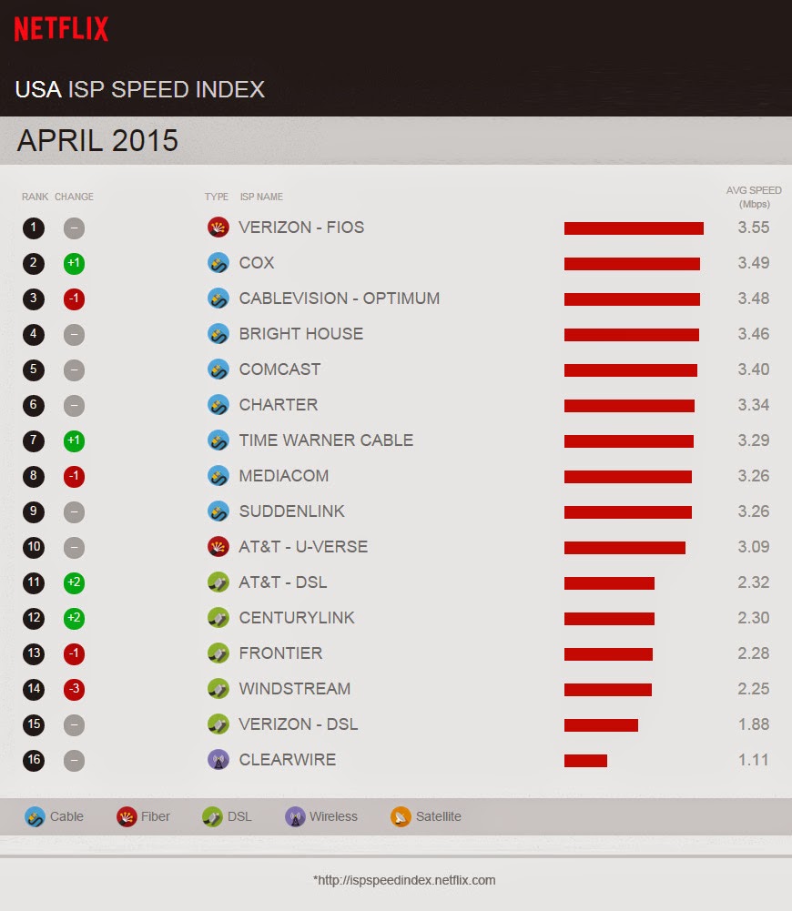The width and height of the screenshot is (792, 911).
Task: Click the cable icon next to Comcast
Action: click(x=218, y=369)
